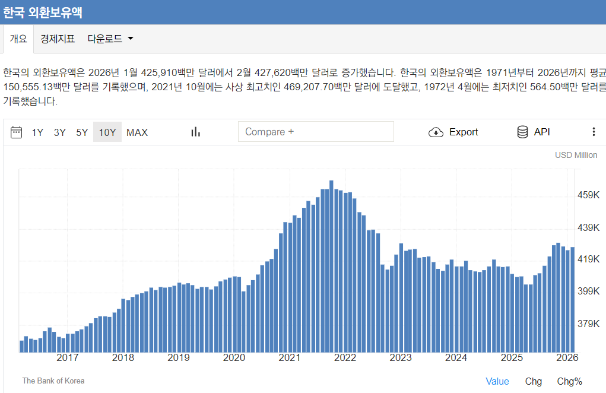The width and height of the screenshot is (606, 393).
Task: Click The Bank of Korea source link
Action: 53,381
